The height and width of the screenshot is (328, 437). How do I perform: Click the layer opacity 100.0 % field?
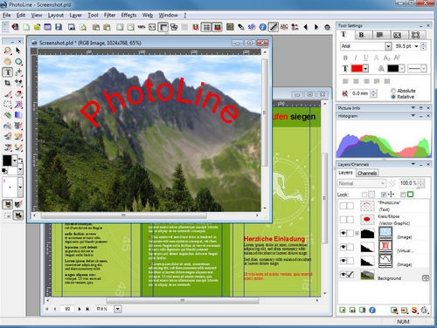(408, 183)
